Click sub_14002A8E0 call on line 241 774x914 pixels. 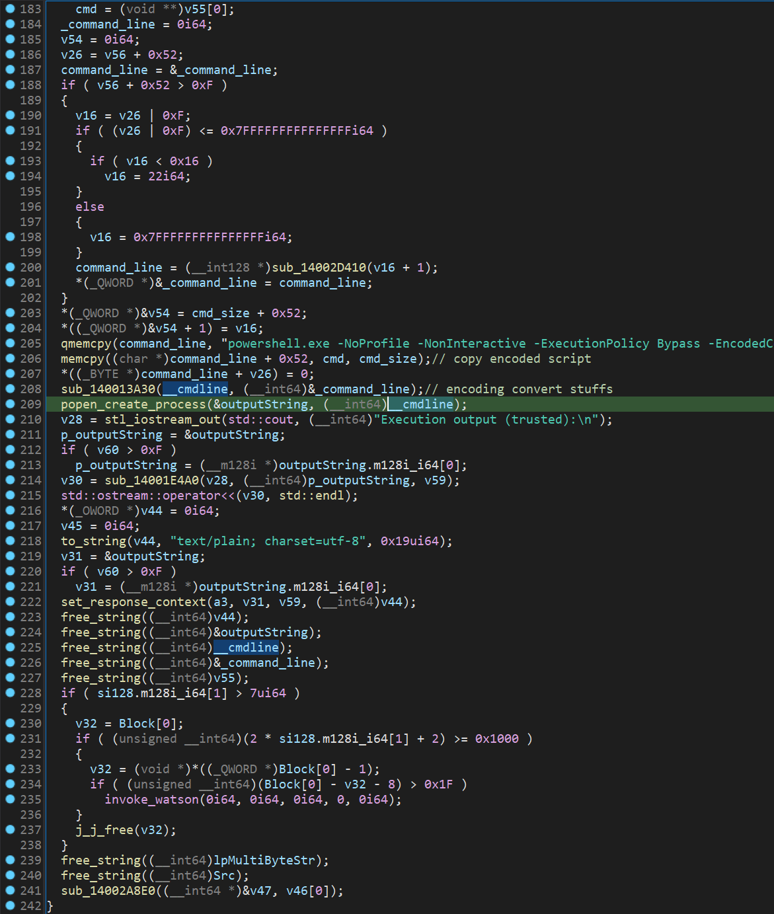click(x=108, y=891)
